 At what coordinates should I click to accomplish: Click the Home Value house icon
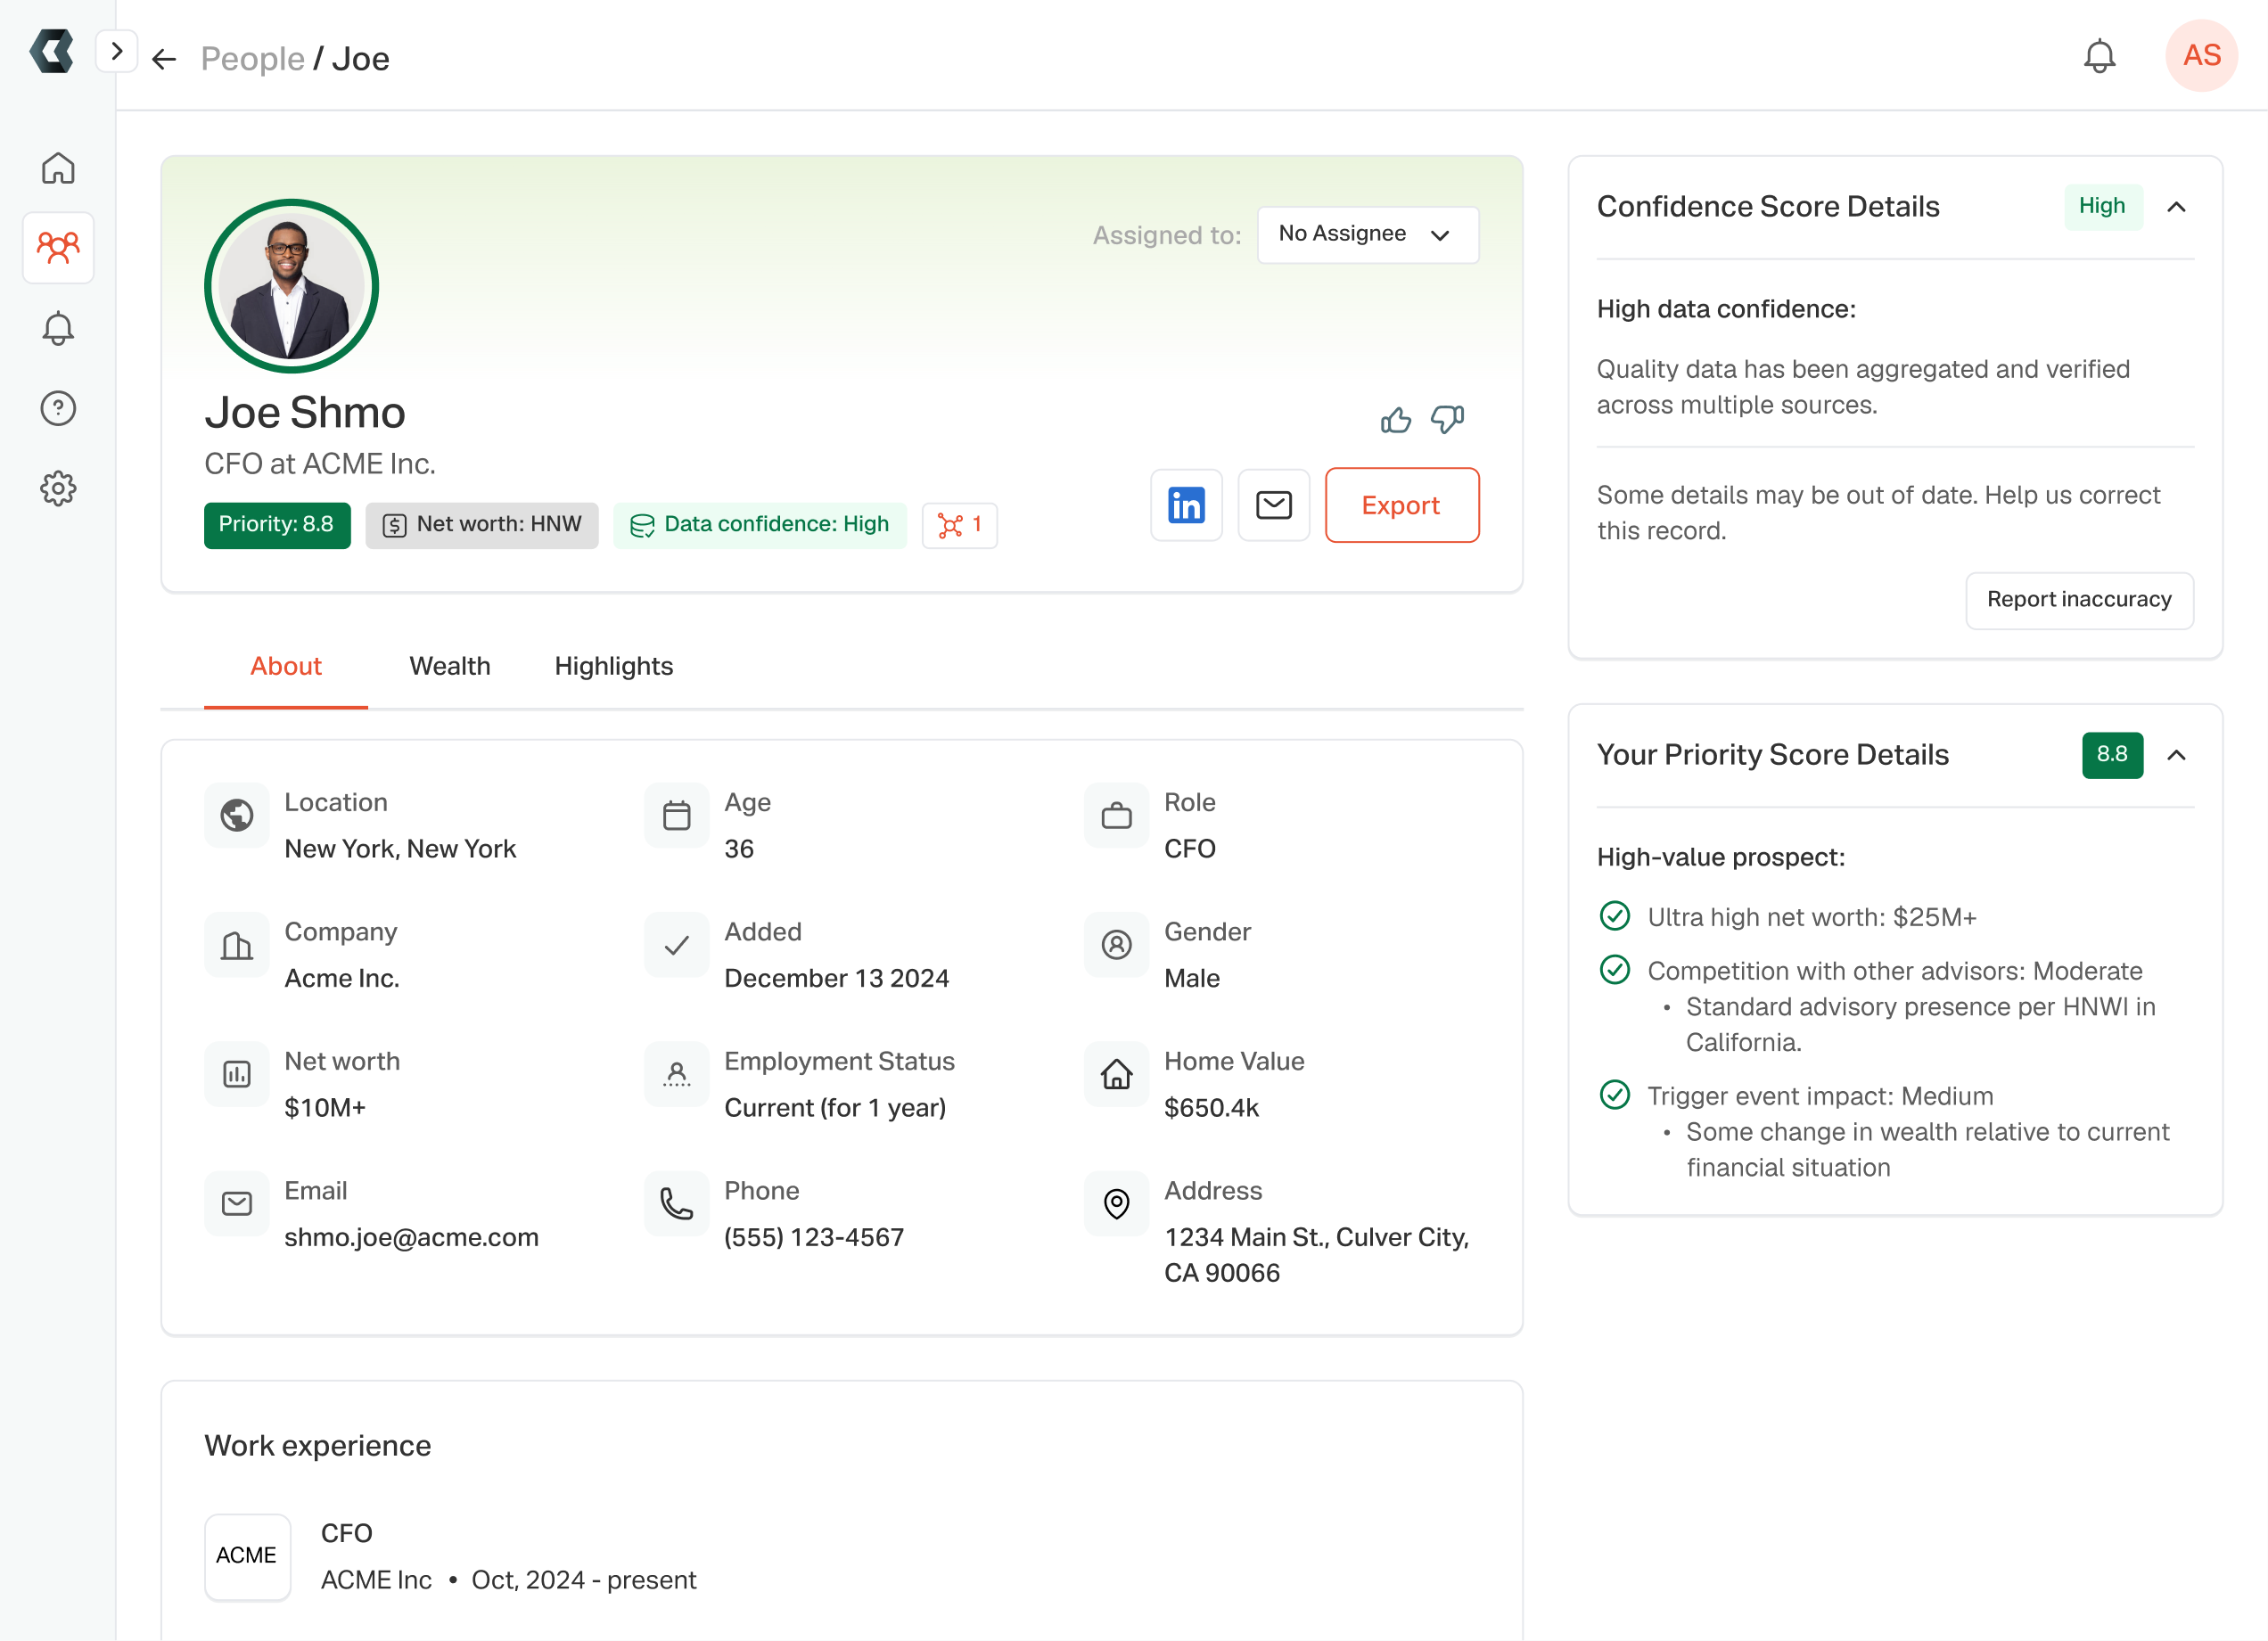coord(1117,1075)
